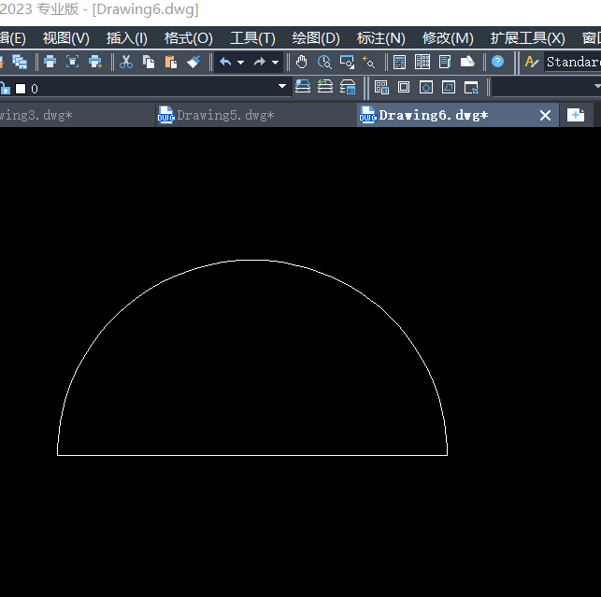Expand the layer list dropdown arrow
The height and width of the screenshot is (597, 601).
(282, 86)
